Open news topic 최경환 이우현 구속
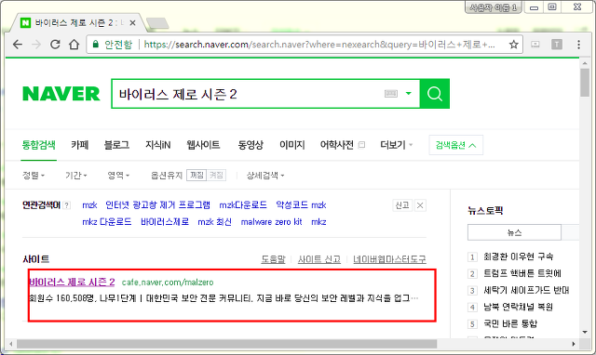The height and width of the screenshot is (355, 596). 519,256
